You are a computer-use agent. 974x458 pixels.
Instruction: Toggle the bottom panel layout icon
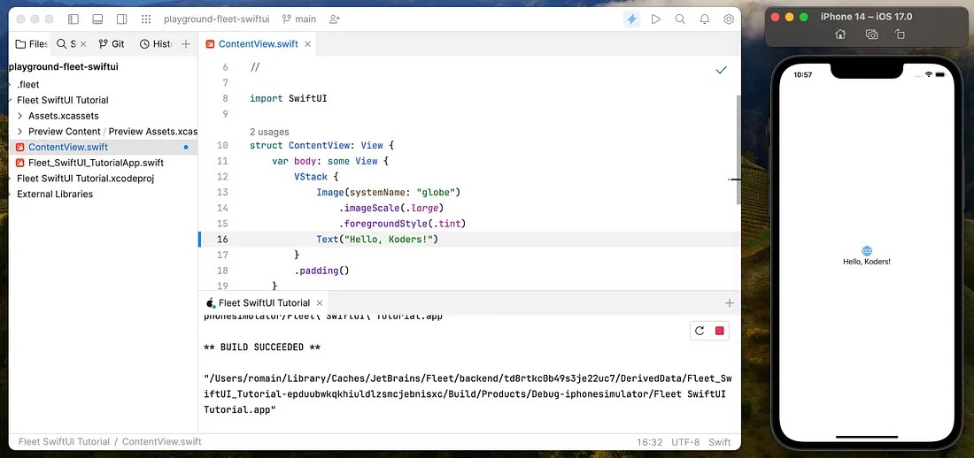pyautogui.click(x=97, y=19)
